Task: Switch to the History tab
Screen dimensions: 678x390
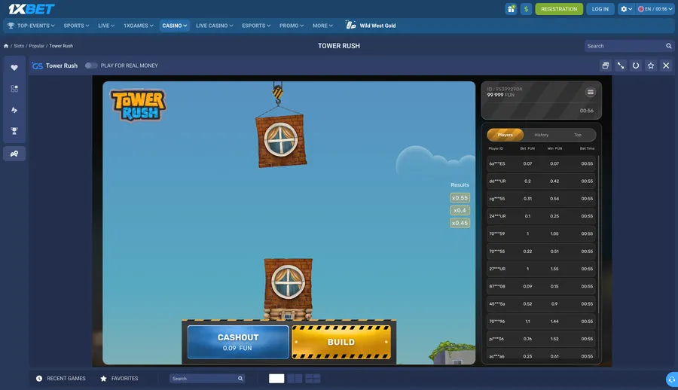Action: click(541, 135)
